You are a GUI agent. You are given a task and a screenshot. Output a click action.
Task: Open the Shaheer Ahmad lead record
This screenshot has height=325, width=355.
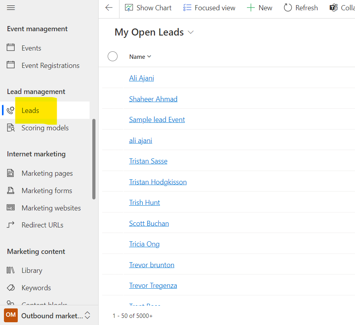pos(153,99)
